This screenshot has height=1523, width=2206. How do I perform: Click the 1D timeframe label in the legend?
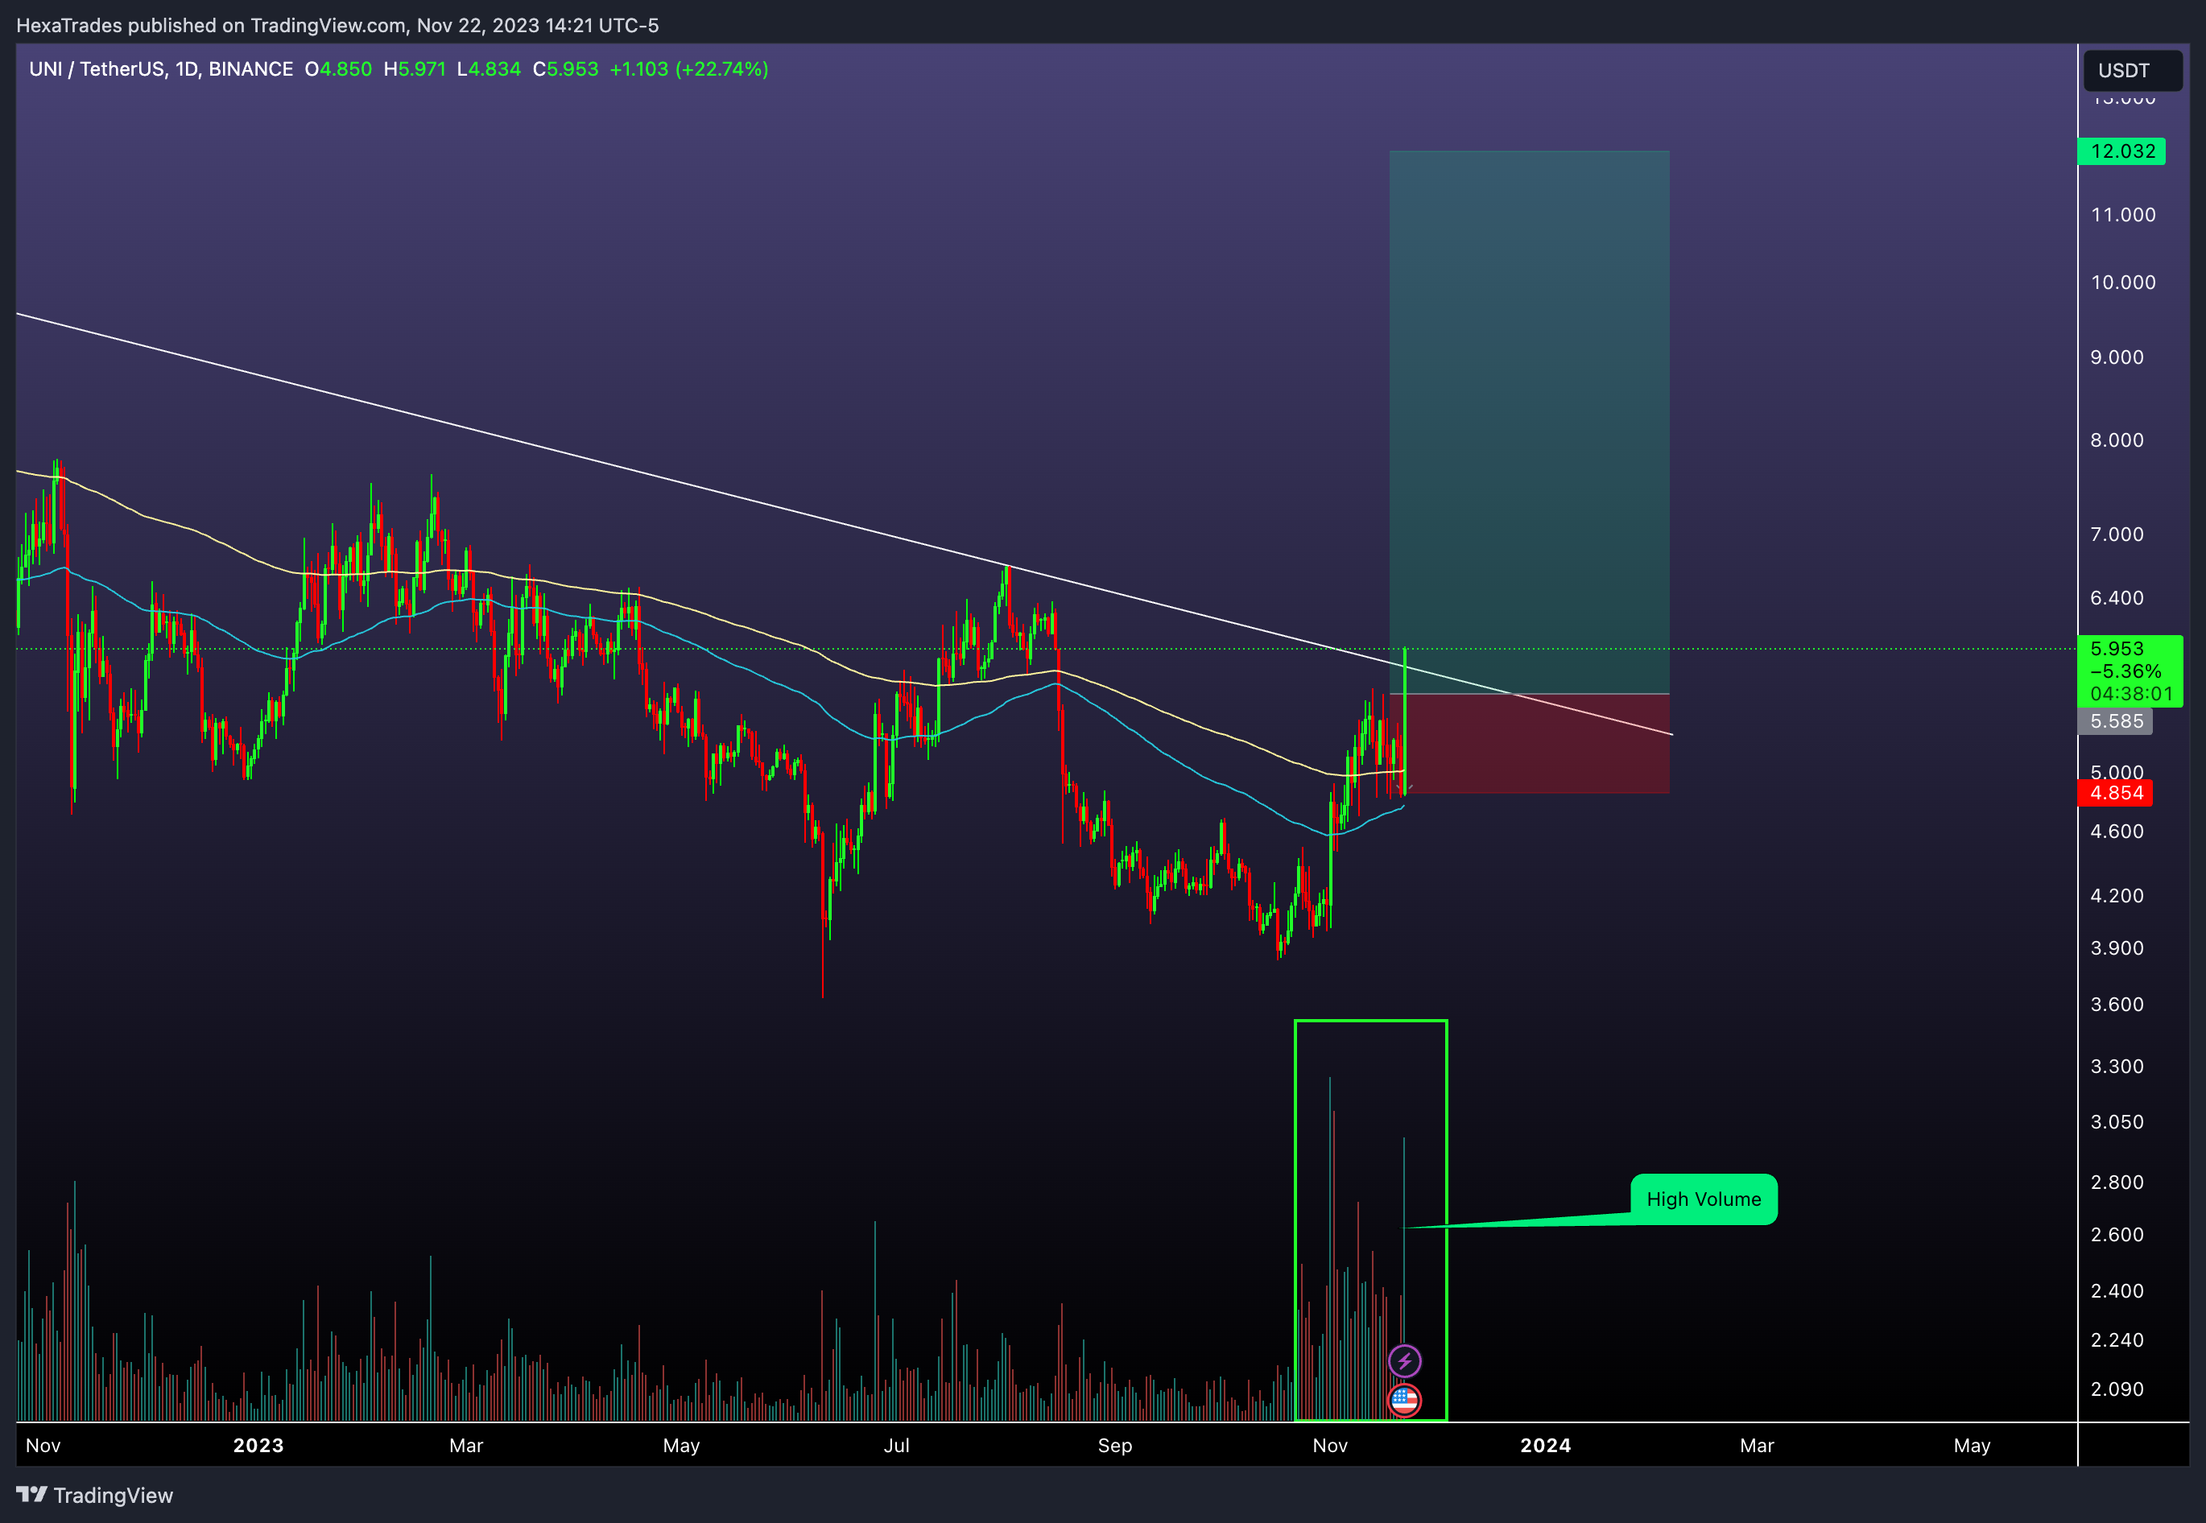[186, 68]
